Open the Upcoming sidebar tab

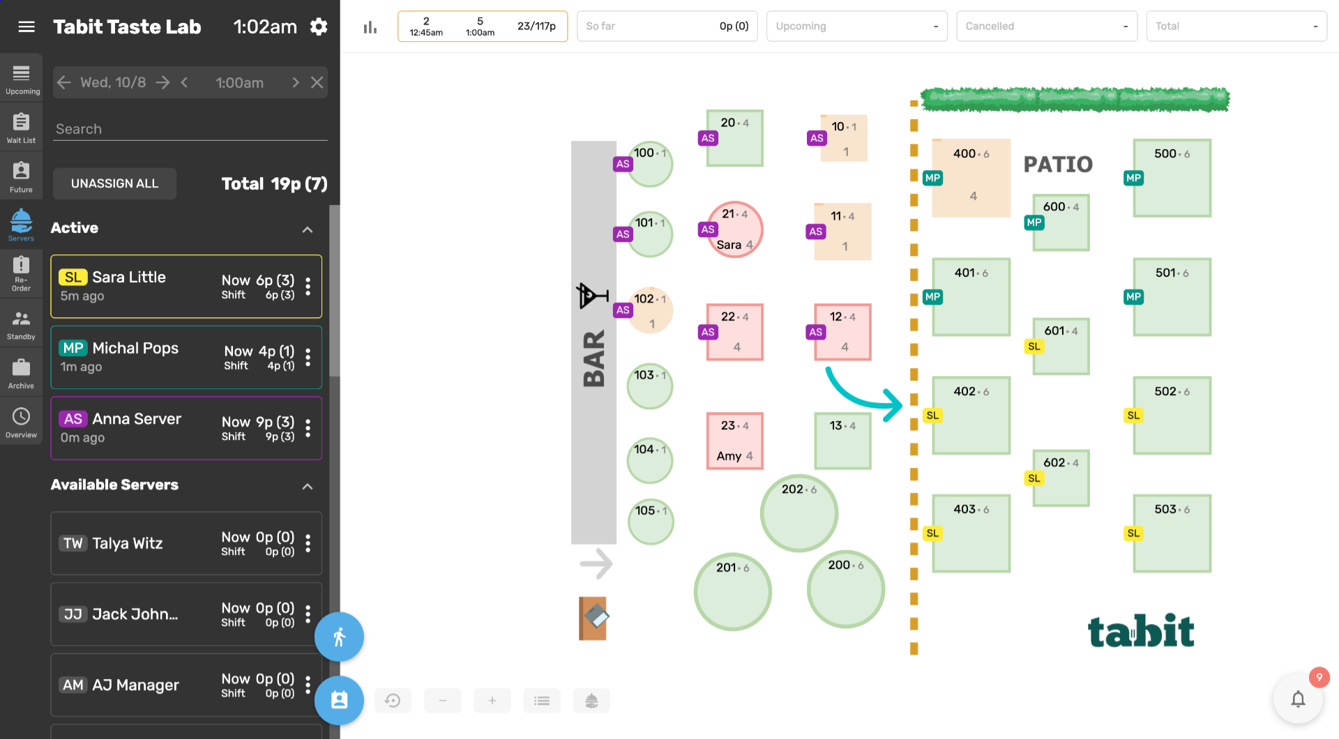point(22,79)
